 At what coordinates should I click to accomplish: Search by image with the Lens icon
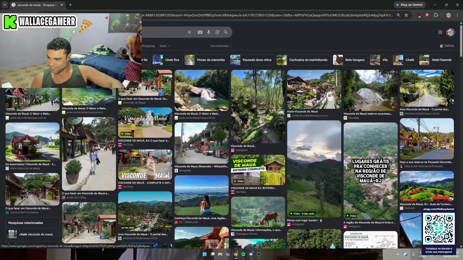(x=217, y=32)
